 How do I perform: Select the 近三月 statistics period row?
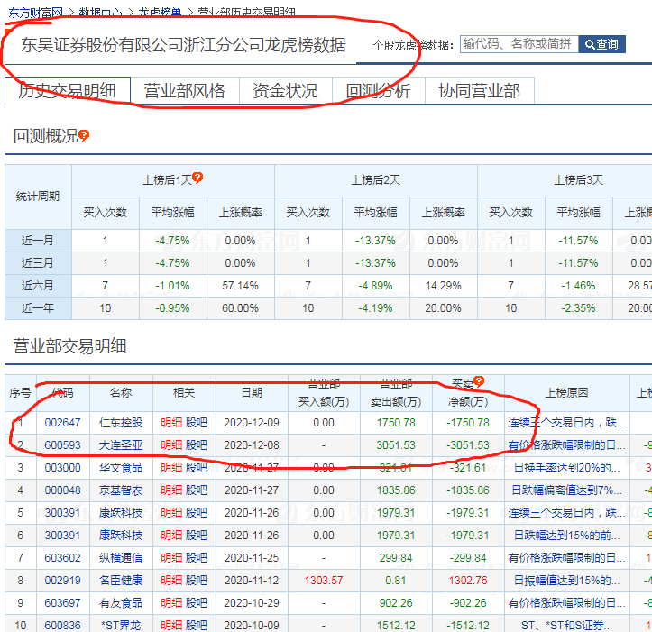pos(38,262)
